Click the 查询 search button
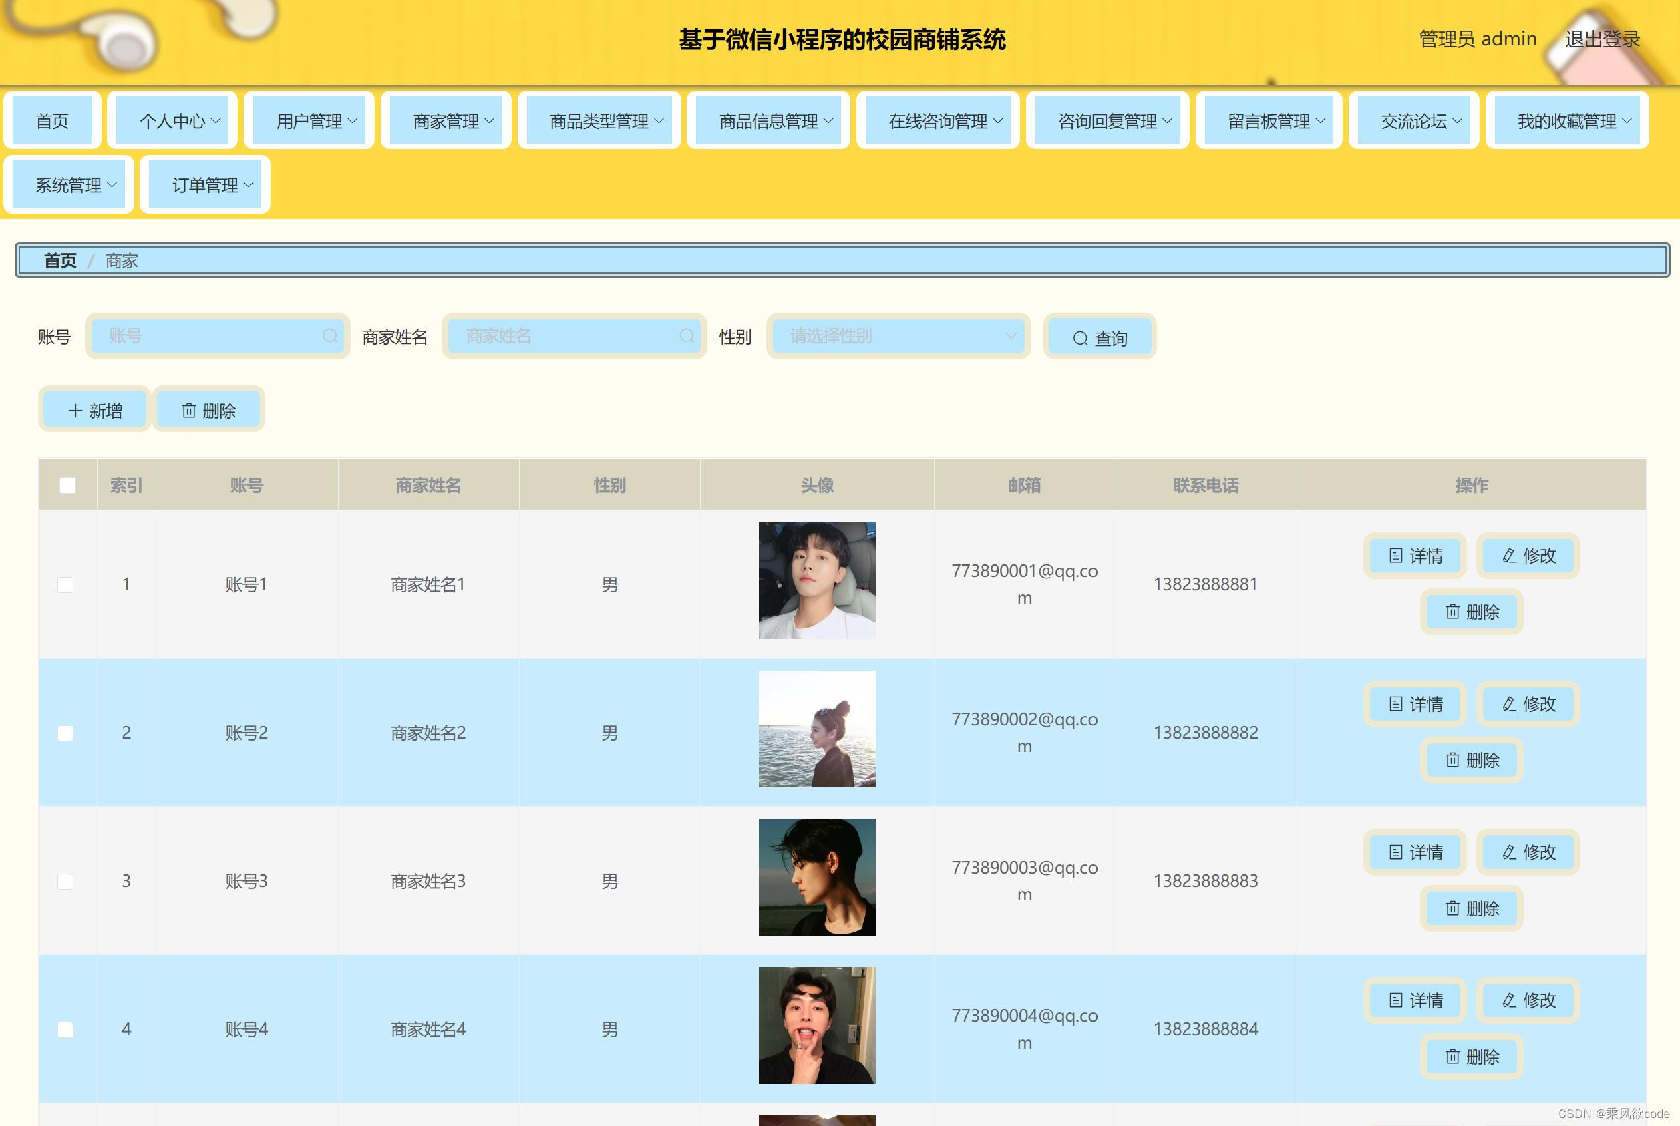Viewport: 1680px width, 1126px height. click(1099, 337)
